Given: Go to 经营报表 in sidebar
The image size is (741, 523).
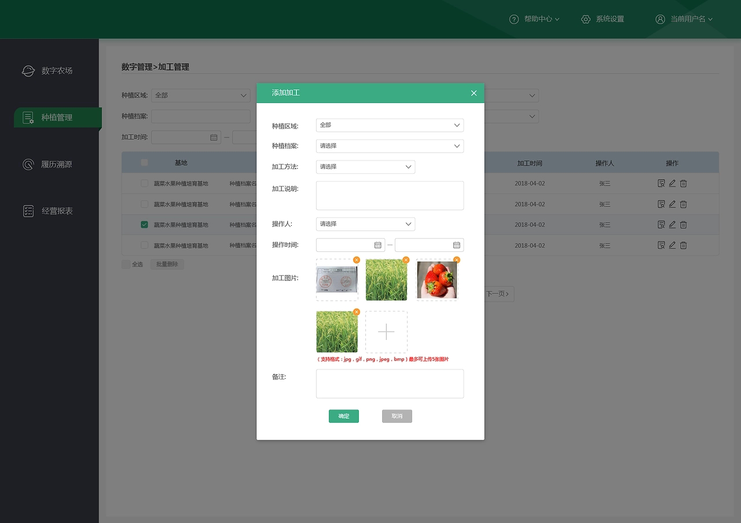Looking at the screenshot, I should pos(57,211).
